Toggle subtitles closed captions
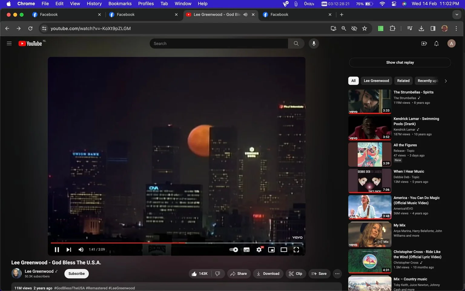 coord(247,249)
